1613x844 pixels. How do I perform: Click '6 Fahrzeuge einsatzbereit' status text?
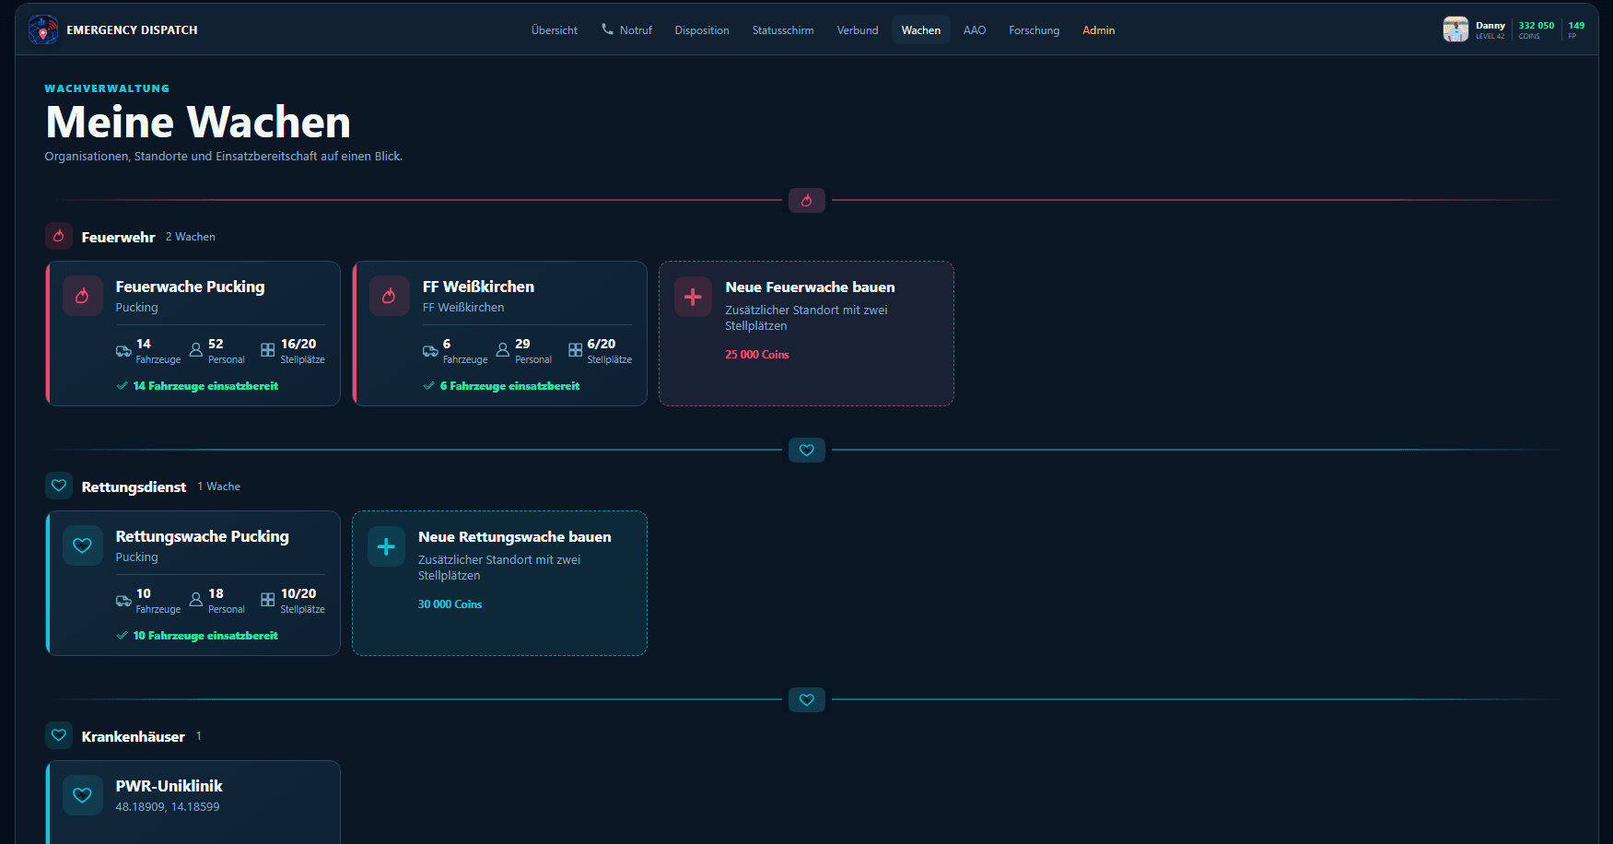509,386
